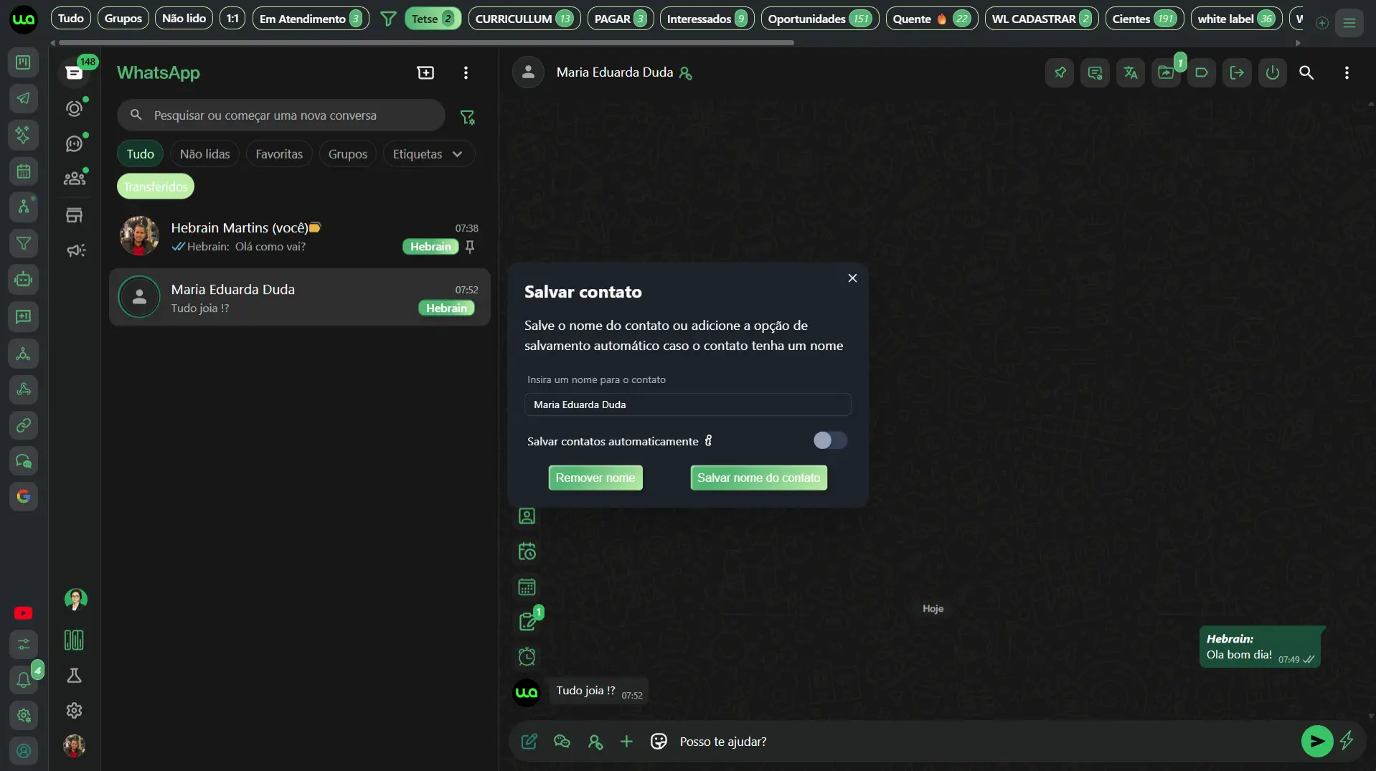Open the Oportunidades tab
1376x771 pixels.
(x=819, y=19)
